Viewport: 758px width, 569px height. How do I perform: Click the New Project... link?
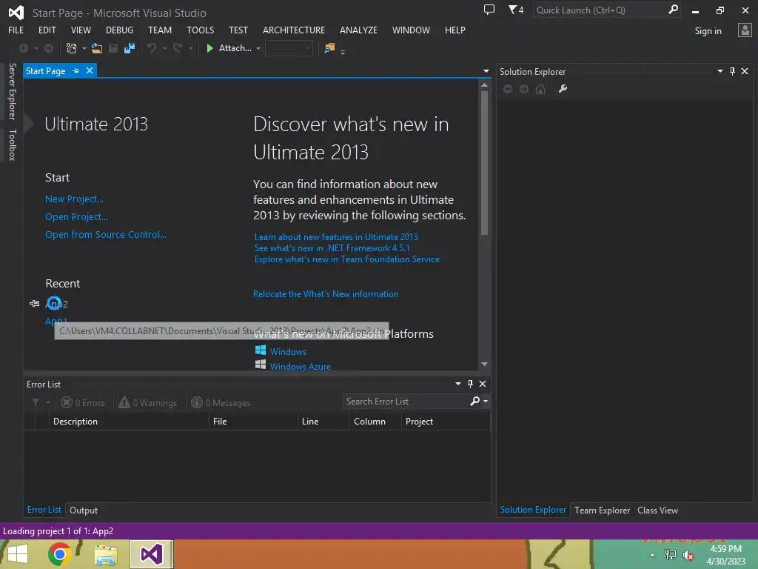(x=75, y=199)
